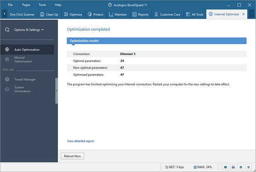Screen dimensions: 256x172
Task: Open the Tools menu
Action: pyautogui.click(x=42, y=5)
